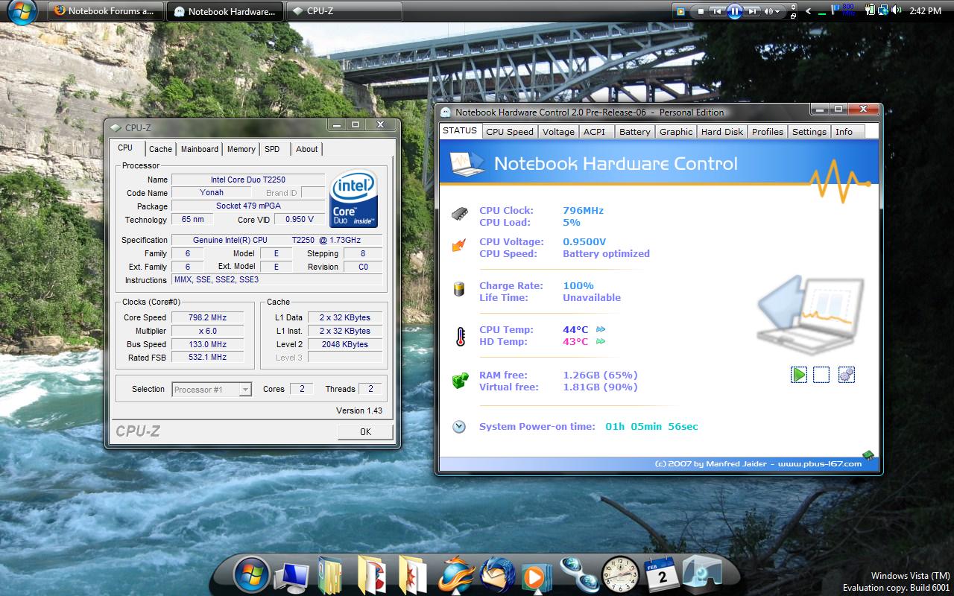
Task: Open the Hard Disk tab in NHC
Action: click(x=722, y=132)
